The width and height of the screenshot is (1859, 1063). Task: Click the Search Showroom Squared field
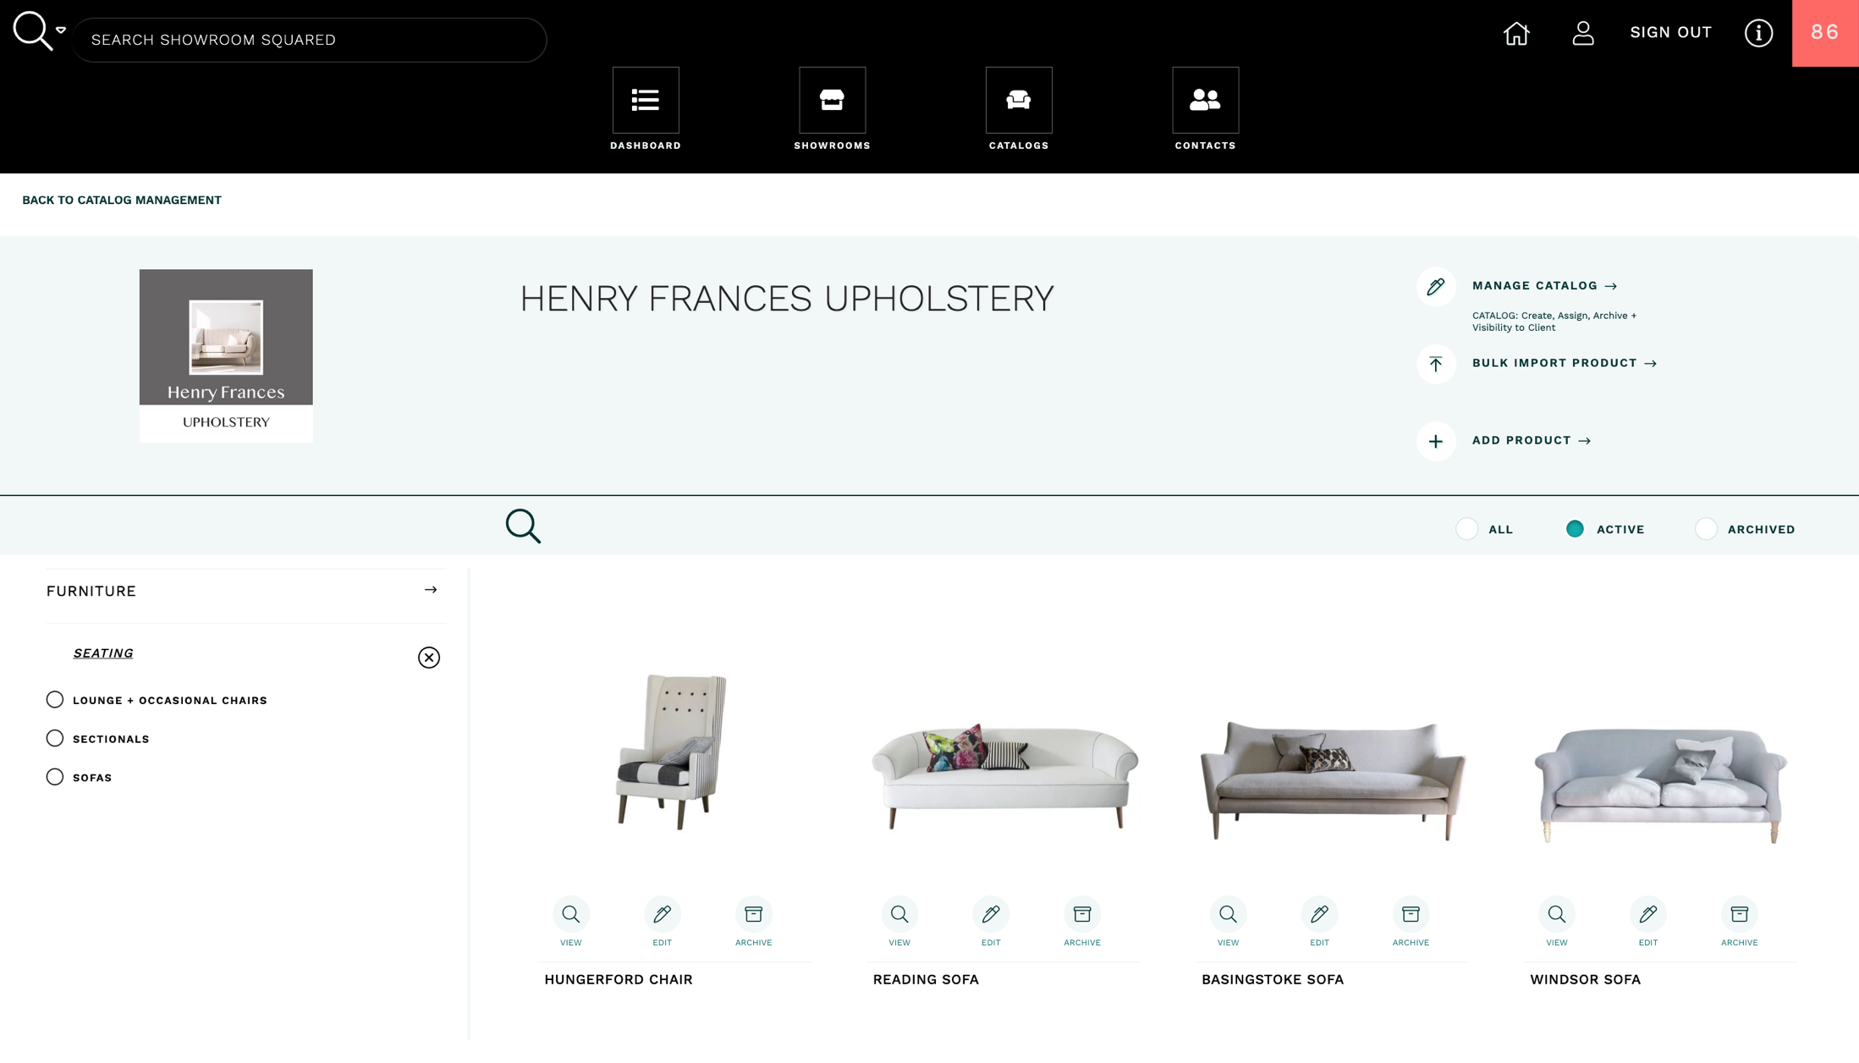pyautogui.click(x=309, y=40)
